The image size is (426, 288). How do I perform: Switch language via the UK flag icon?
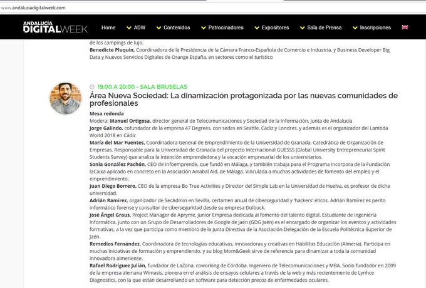[x=405, y=27]
